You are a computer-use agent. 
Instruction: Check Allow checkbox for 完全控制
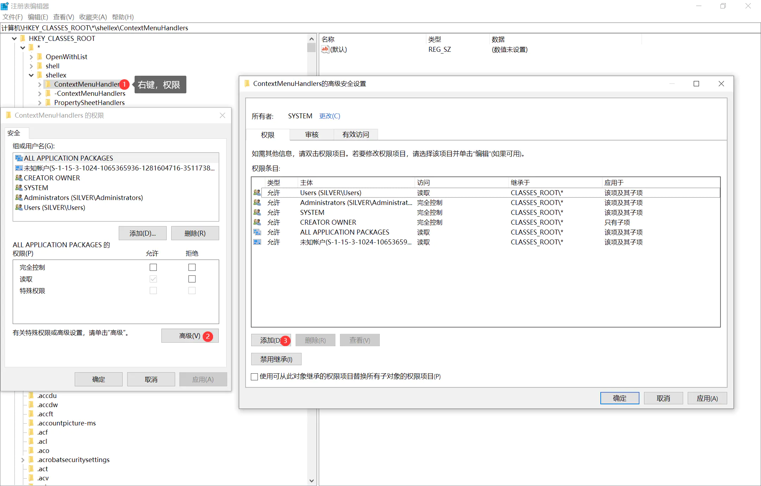click(153, 267)
